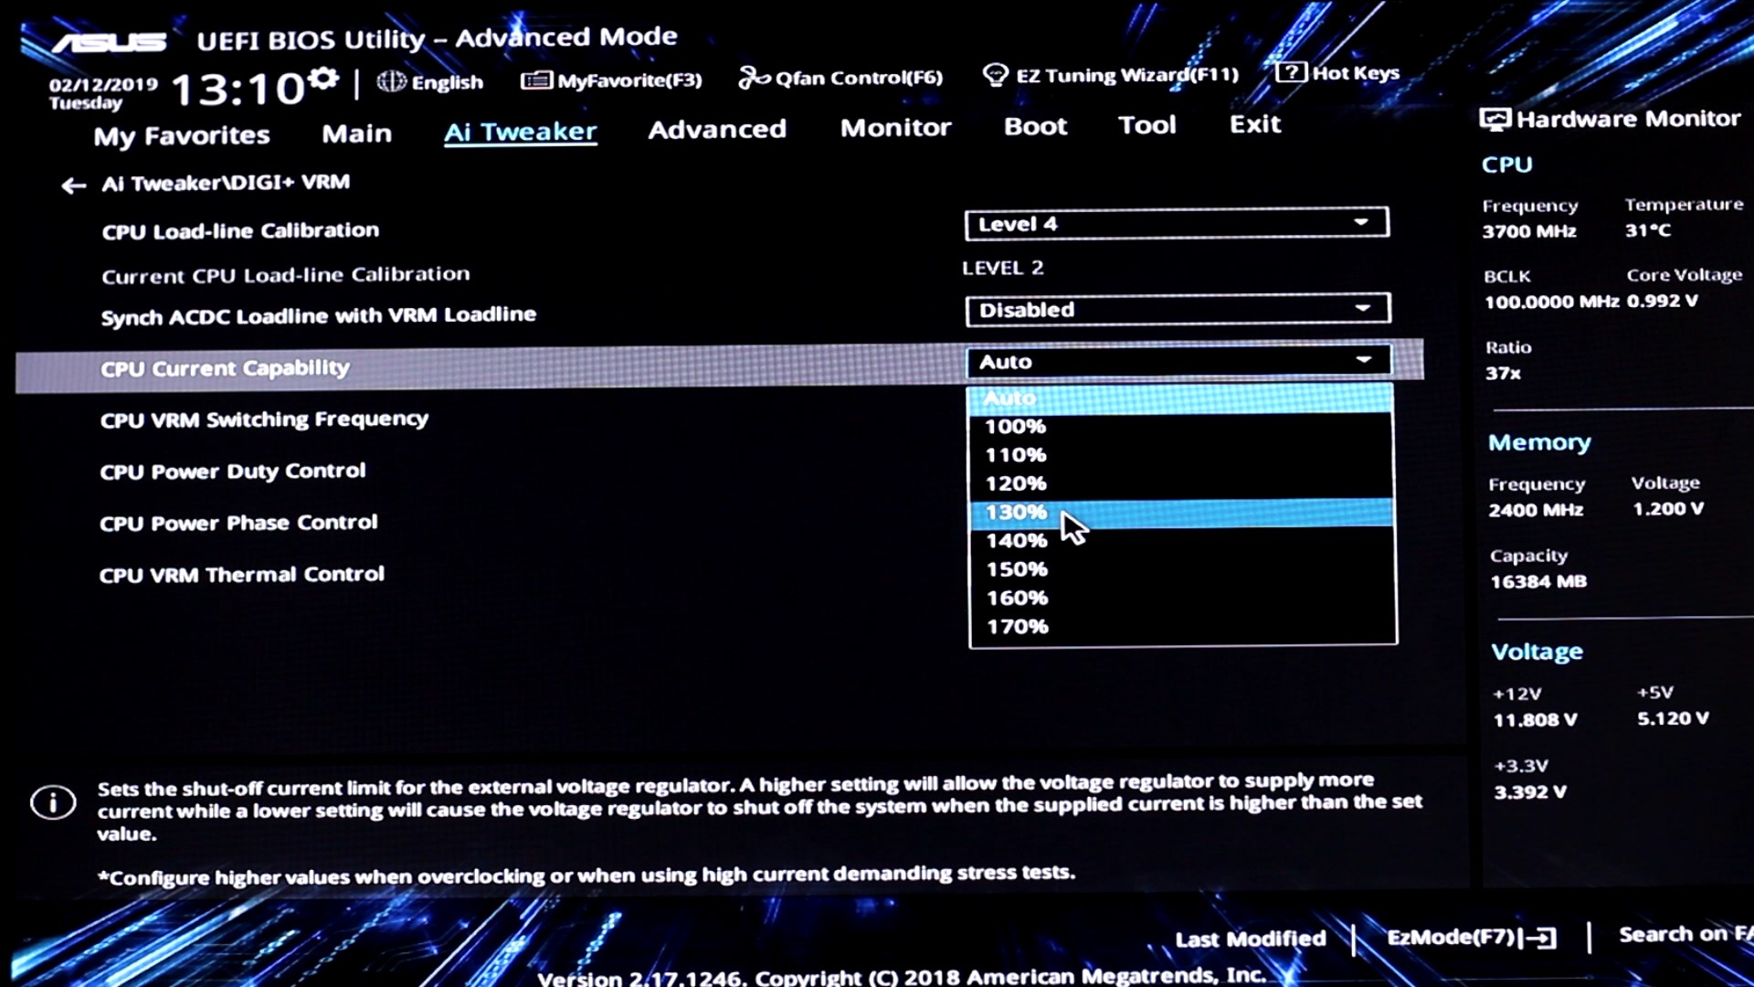Select CPU VRM Switching Frequency row

[264, 420]
